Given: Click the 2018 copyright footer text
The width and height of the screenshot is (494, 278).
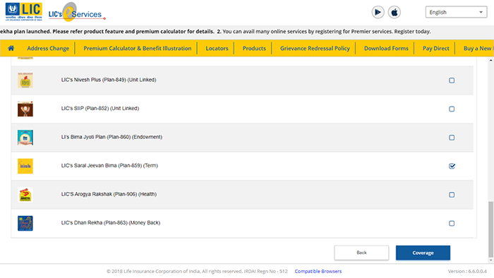Looking at the screenshot, I should click(197, 272).
